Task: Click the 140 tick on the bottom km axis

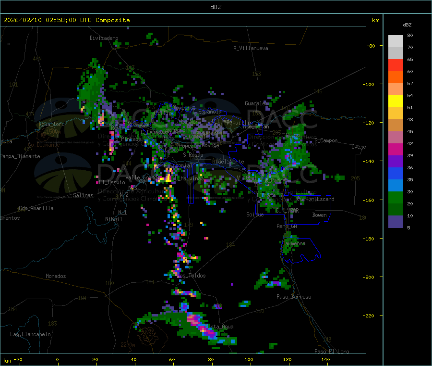Action: (x=325, y=360)
